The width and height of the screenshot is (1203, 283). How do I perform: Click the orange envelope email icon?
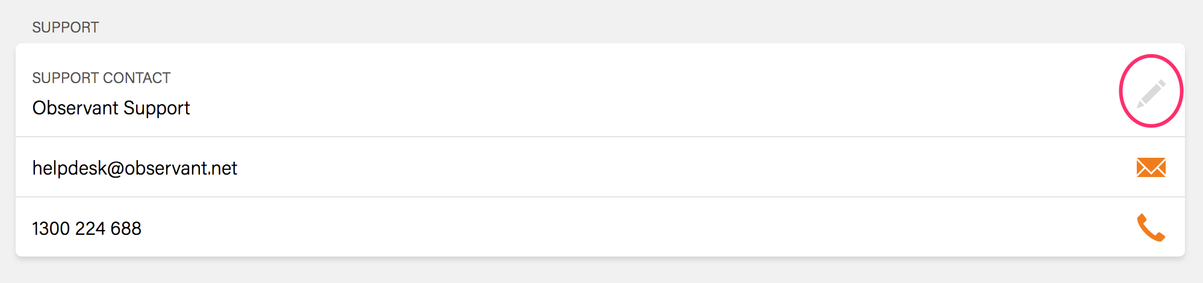[x=1151, y=167]
